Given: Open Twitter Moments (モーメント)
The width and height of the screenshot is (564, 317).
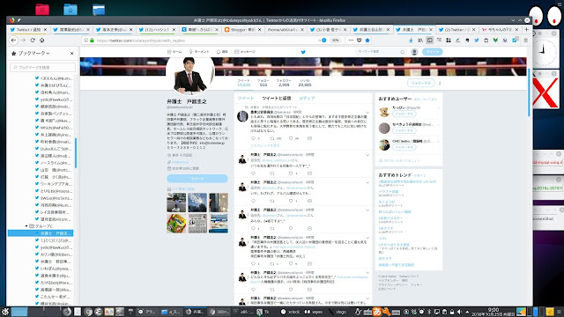Looking at the screenshot, I should pos(199,52).
